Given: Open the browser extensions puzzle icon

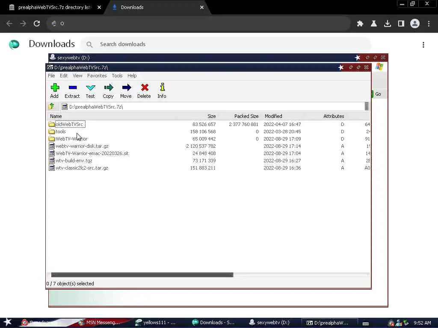Looking at the screenshot, I should (360, 23).
